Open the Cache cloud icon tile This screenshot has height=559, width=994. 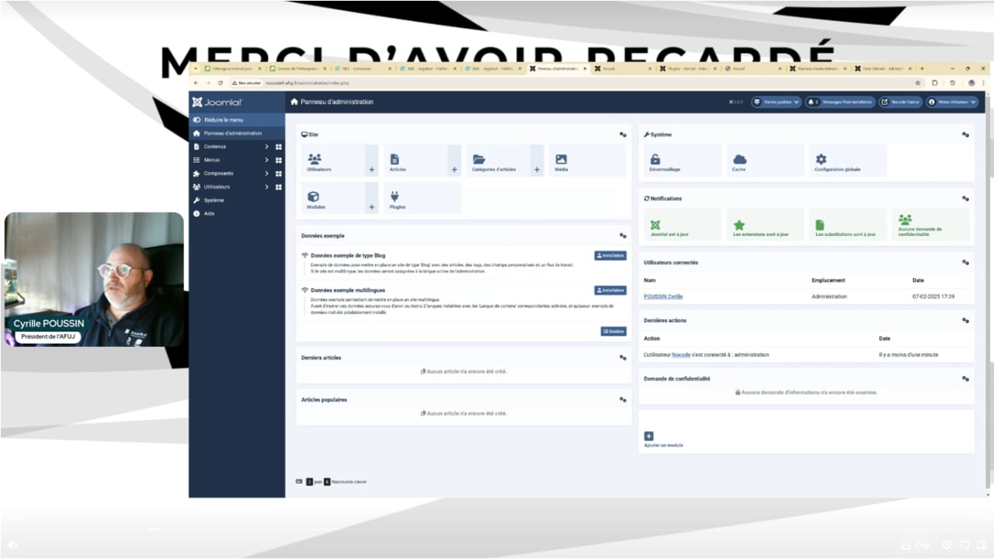[x=764, y=161]
